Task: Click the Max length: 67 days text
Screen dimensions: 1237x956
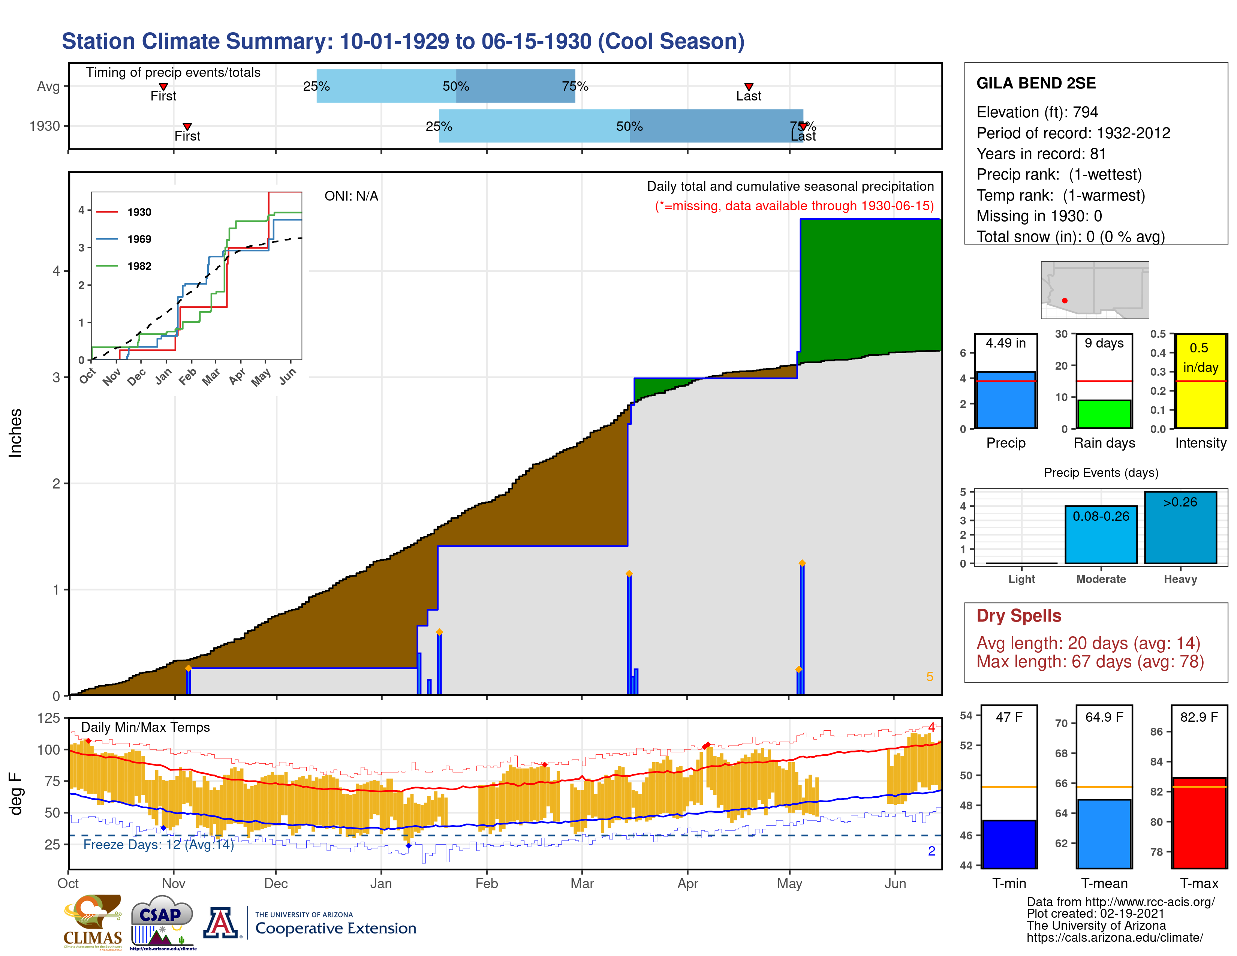Action: point(1090,661)
